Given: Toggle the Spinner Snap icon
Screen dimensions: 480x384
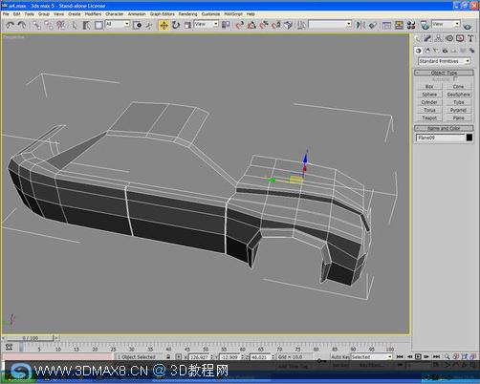Looking at the screenshot, I should pyautogui.click(x=276, y=25).
